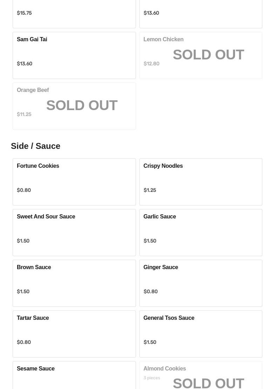Open General Tsos Sauce item
Screen dimensions: 275x389
coord(200,334)
